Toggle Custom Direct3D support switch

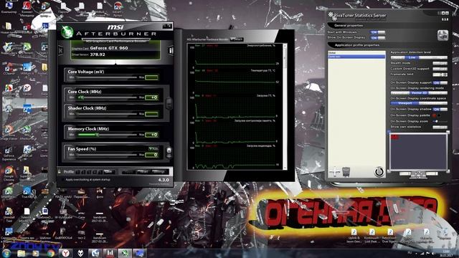[440, 69]
